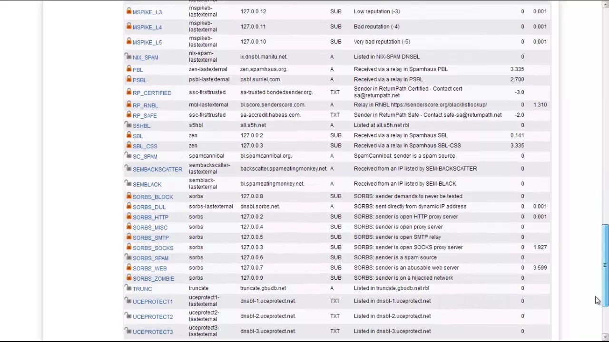Open the UCEPROTECT2 rule link
609x342 pixels.
coord(153,317)
